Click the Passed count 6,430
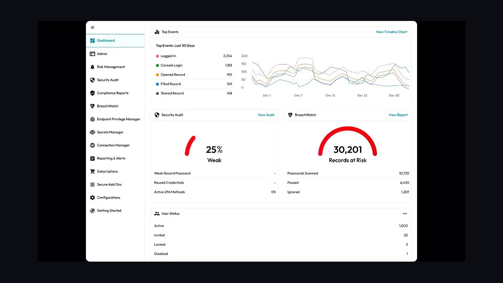 click(404, 183)
